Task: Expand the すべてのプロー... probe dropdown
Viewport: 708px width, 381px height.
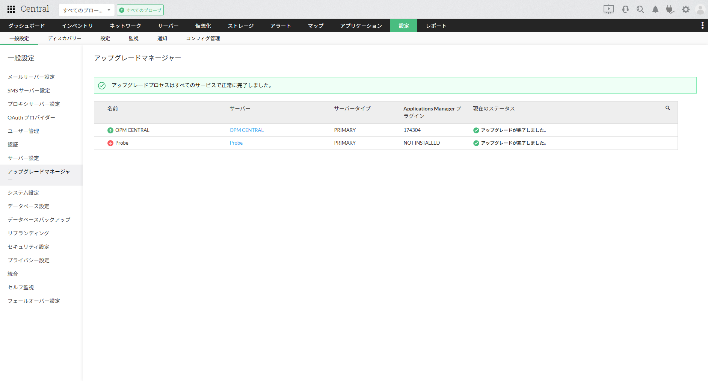Action: click(87, 10)
